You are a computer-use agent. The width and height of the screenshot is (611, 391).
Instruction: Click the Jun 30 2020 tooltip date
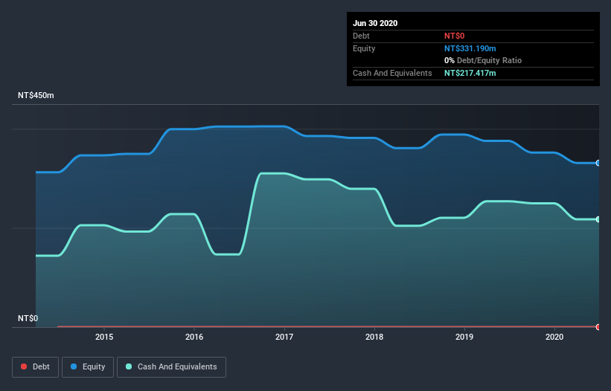pyautogui.click(x=375, y=23)
